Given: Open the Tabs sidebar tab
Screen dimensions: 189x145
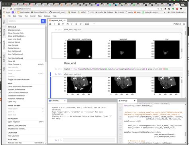Looking at the screenshot, I should coord(4,69).
